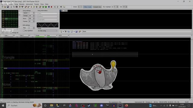Open the FT app in the taskbar
The width and height of the screenshot is (193, 108).
pyautogui.click(x=64, y=105)
